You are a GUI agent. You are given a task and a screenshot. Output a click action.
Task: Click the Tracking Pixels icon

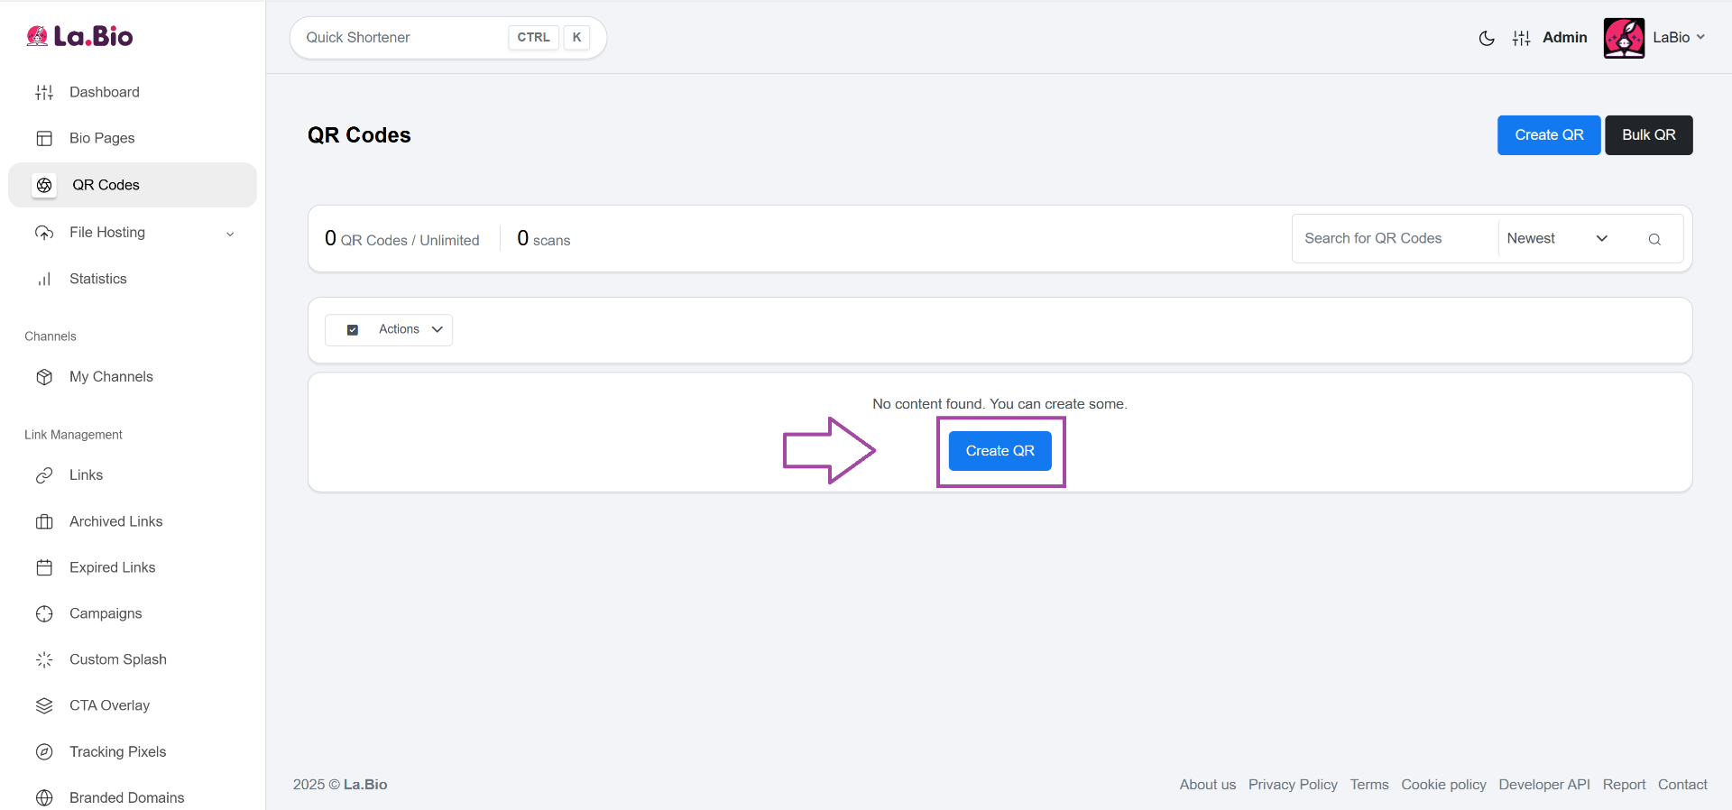44,751
